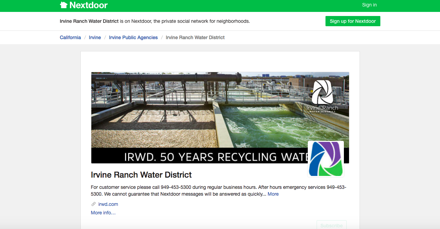
Task: Open the Sign in link
Action: click(369, 5)
